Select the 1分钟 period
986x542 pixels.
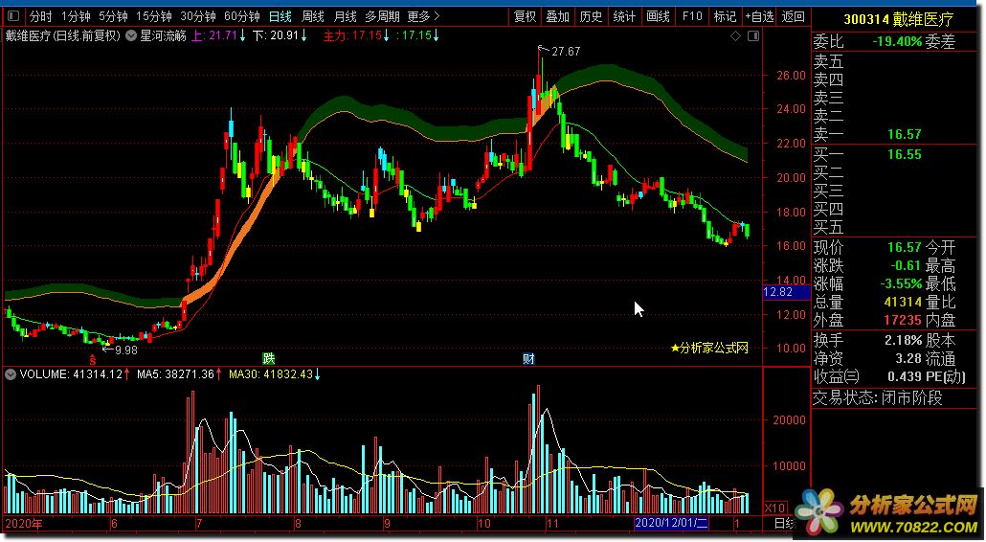76,16
